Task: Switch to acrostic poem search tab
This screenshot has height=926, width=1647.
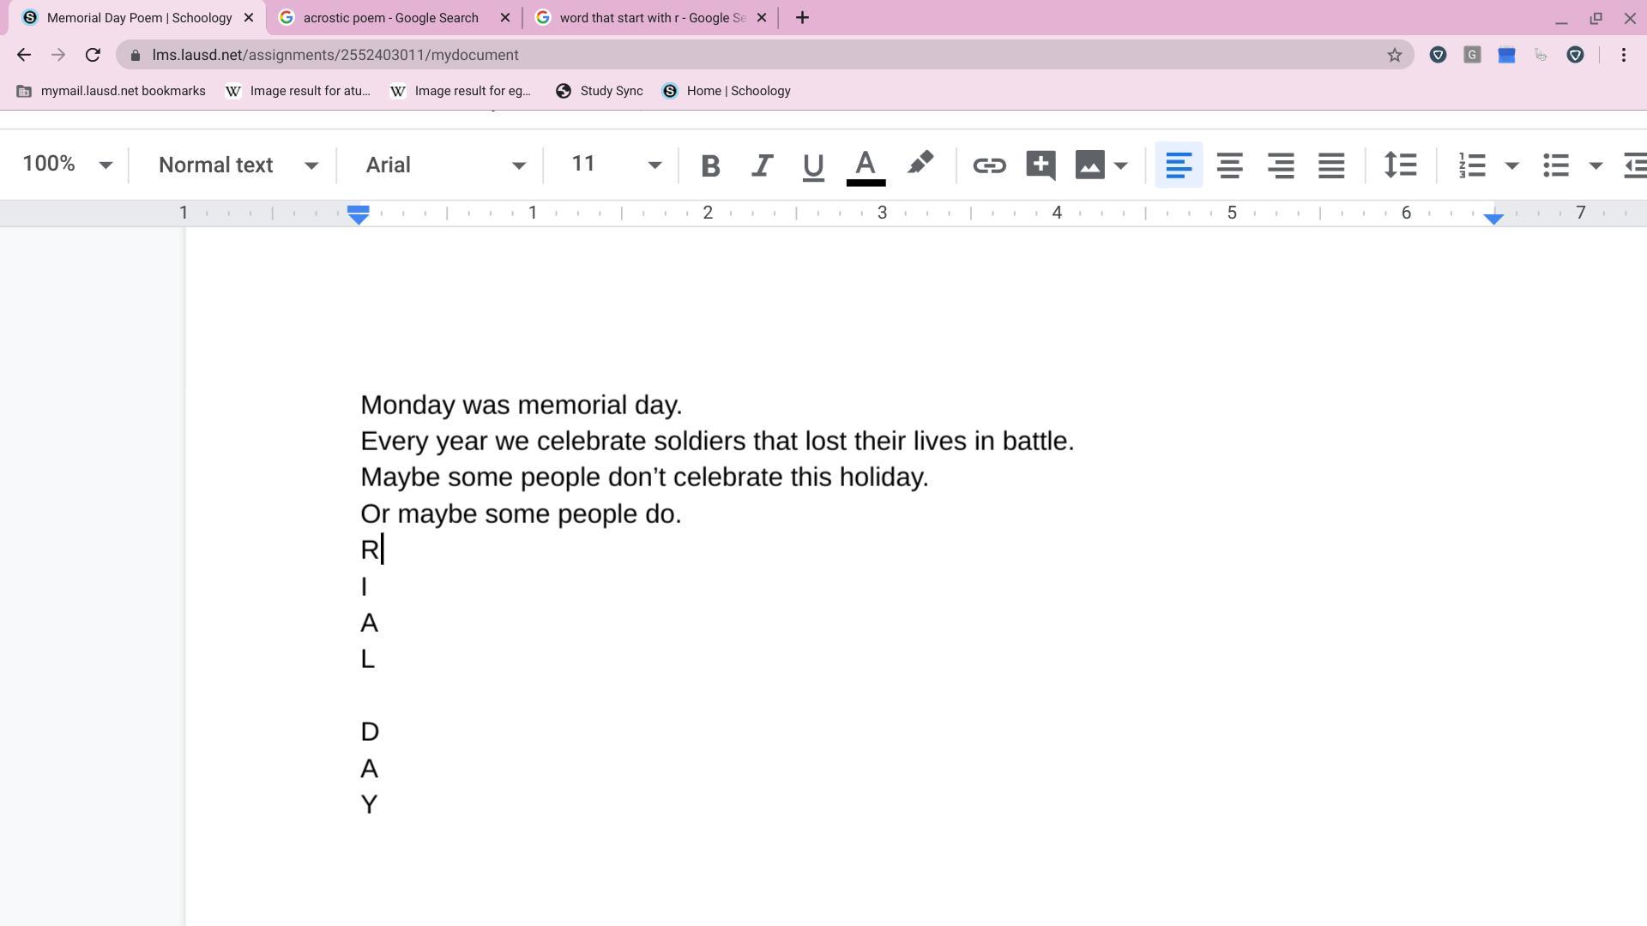Action: coord(390,18)
